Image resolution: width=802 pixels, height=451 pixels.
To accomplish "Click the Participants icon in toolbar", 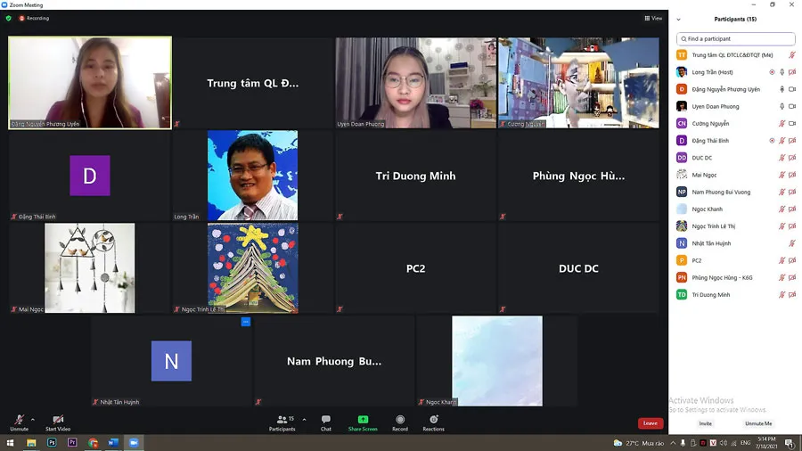I will click(282, 420).
